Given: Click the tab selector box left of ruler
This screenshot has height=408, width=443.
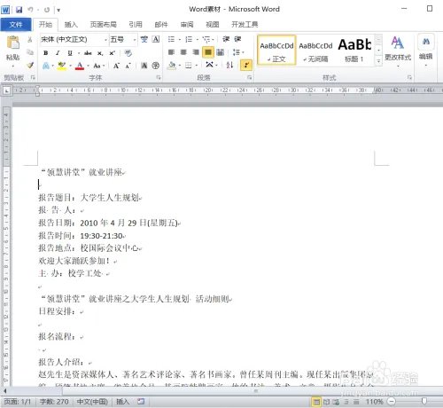Looking at the screenshot, I should coord(6,90).
